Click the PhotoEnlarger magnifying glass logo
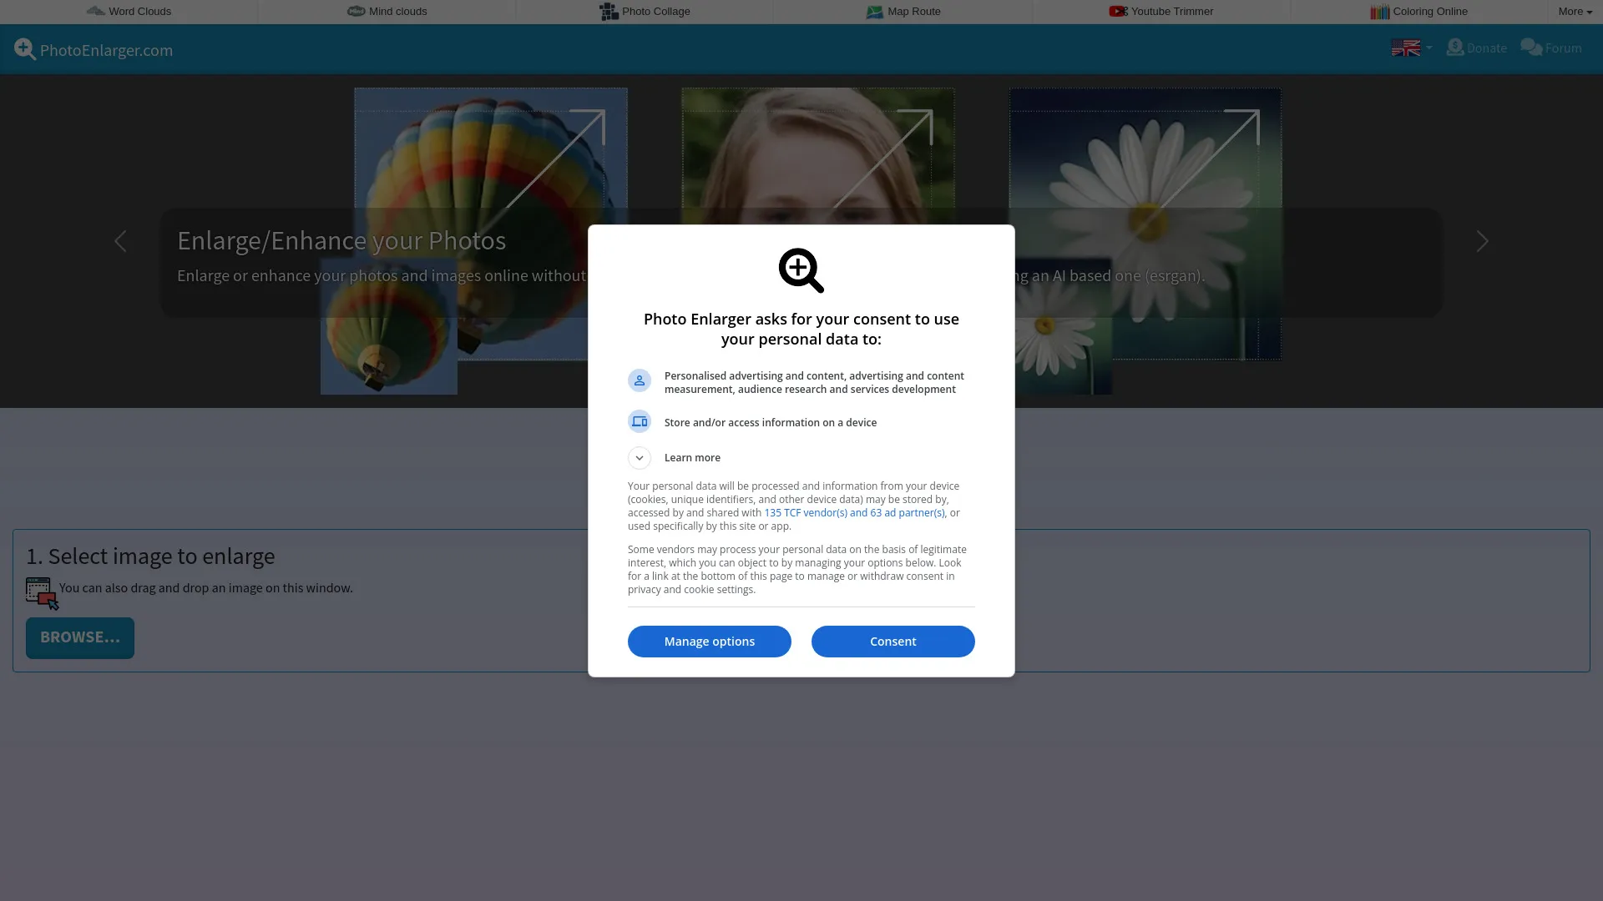This screenshot has width=1603, height=901. 24,48
